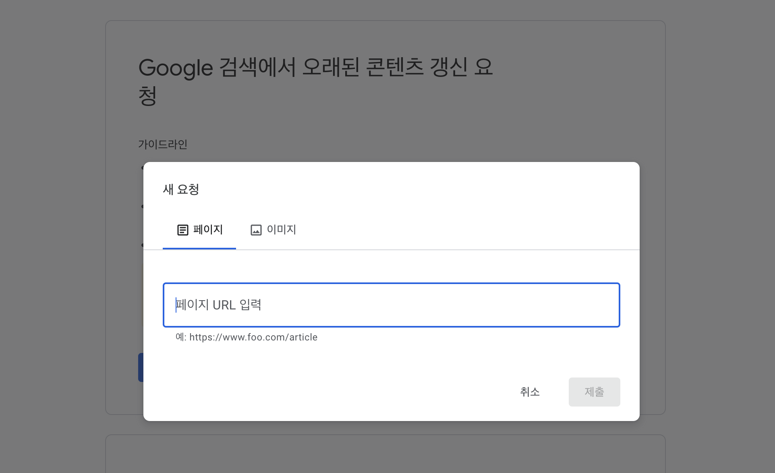Image resolution: width=775 pixels, height=473 pixels.
Task: Click the disabled 제출 submit button
Action: (x=594, y=392)
